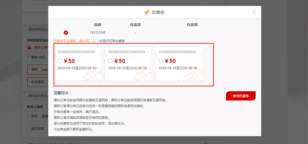This screenshot has height=144, width=308.
Task: Enable 仅显示可用优惠券 checkbox
Action: (x=96, y=41)
